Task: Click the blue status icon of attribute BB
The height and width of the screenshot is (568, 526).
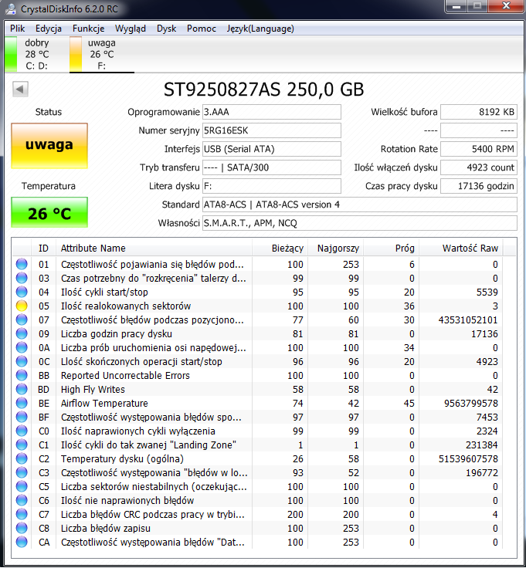Action: pos(22,375)
